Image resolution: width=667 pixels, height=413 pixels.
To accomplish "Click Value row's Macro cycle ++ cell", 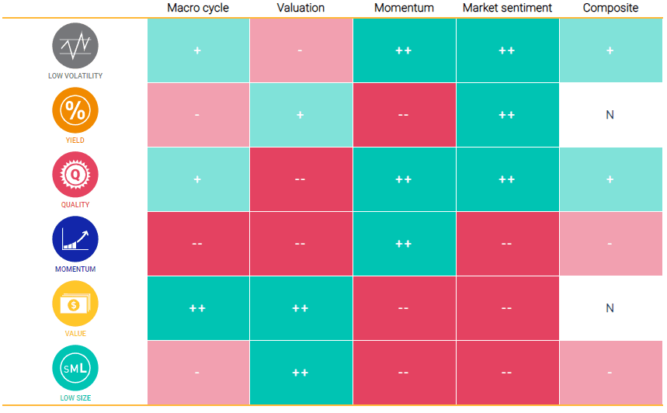I will tap(198, 308).
